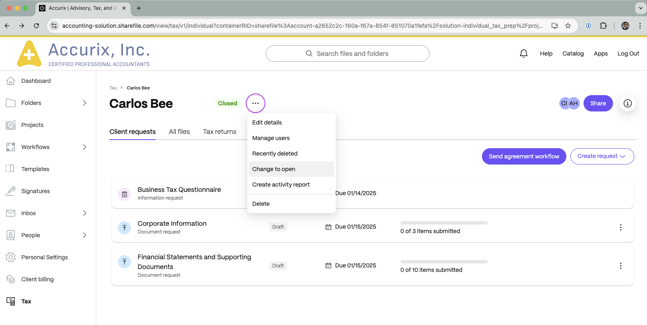This screenshot has width=647, height=325.
Task: Click the Search files and folders field
Action: pyautogui.click(x=347, y=53)
